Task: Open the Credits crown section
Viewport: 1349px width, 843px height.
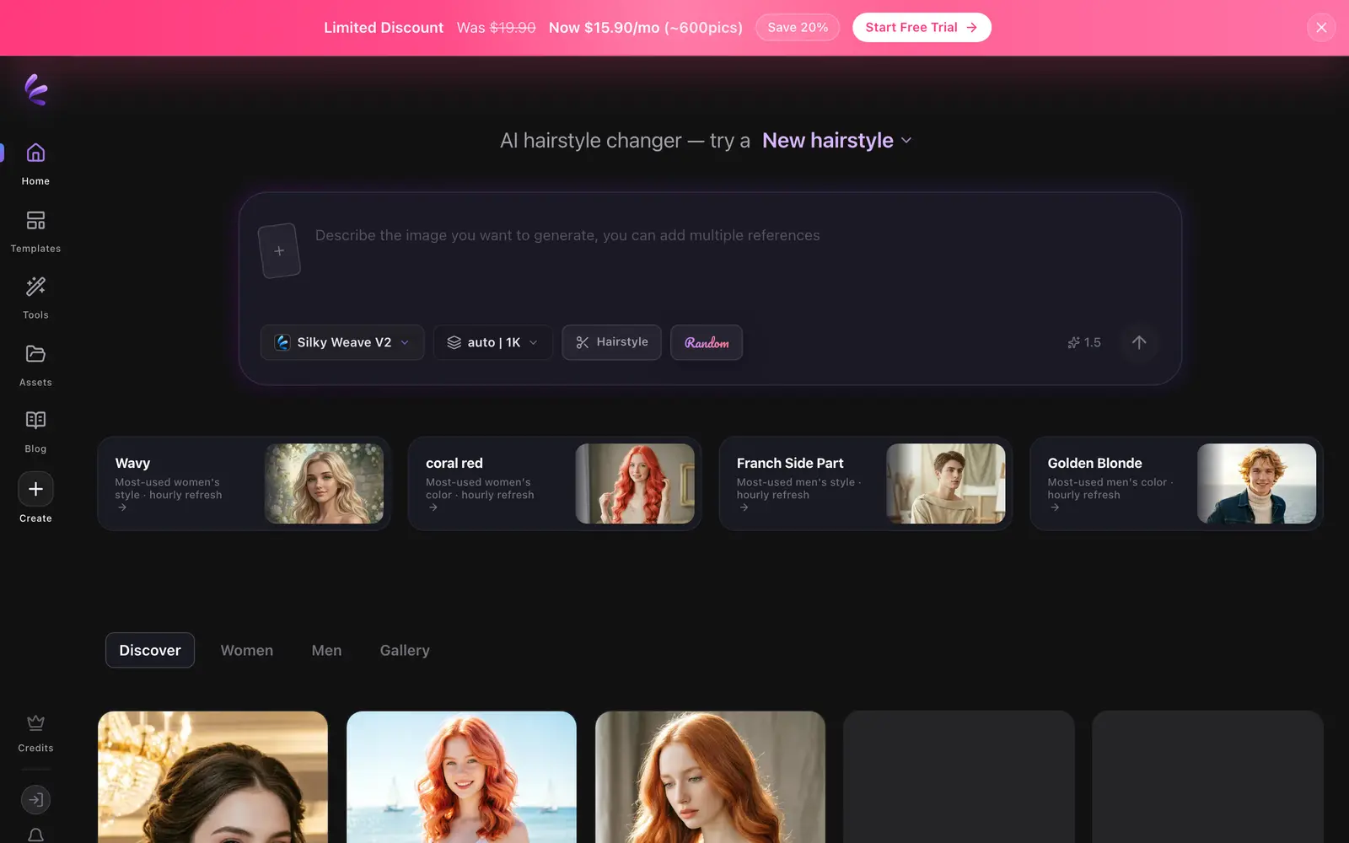Action: point(35,733)
